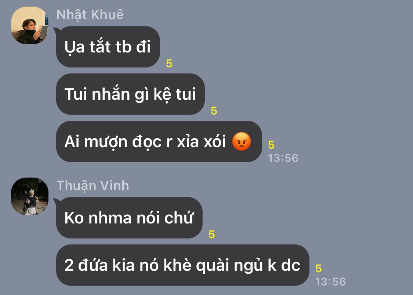This screenshot has width=413, height=295.
Task: Tap the sender name Thuận Vinh
Action: point(93,186)
